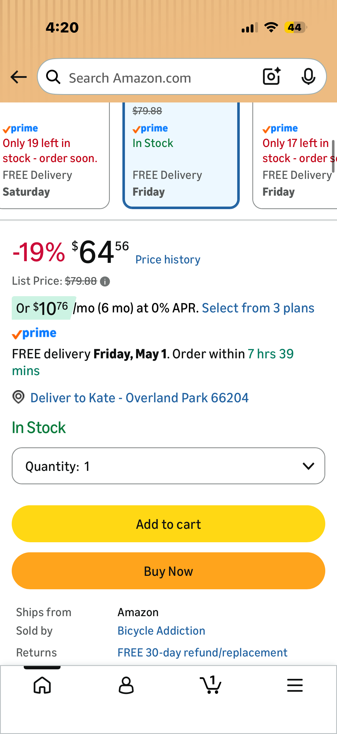Open 'Select from 3 plans' options
This screenshot has height=734, width=337.
pyautogui.click(x=258, y=308)
